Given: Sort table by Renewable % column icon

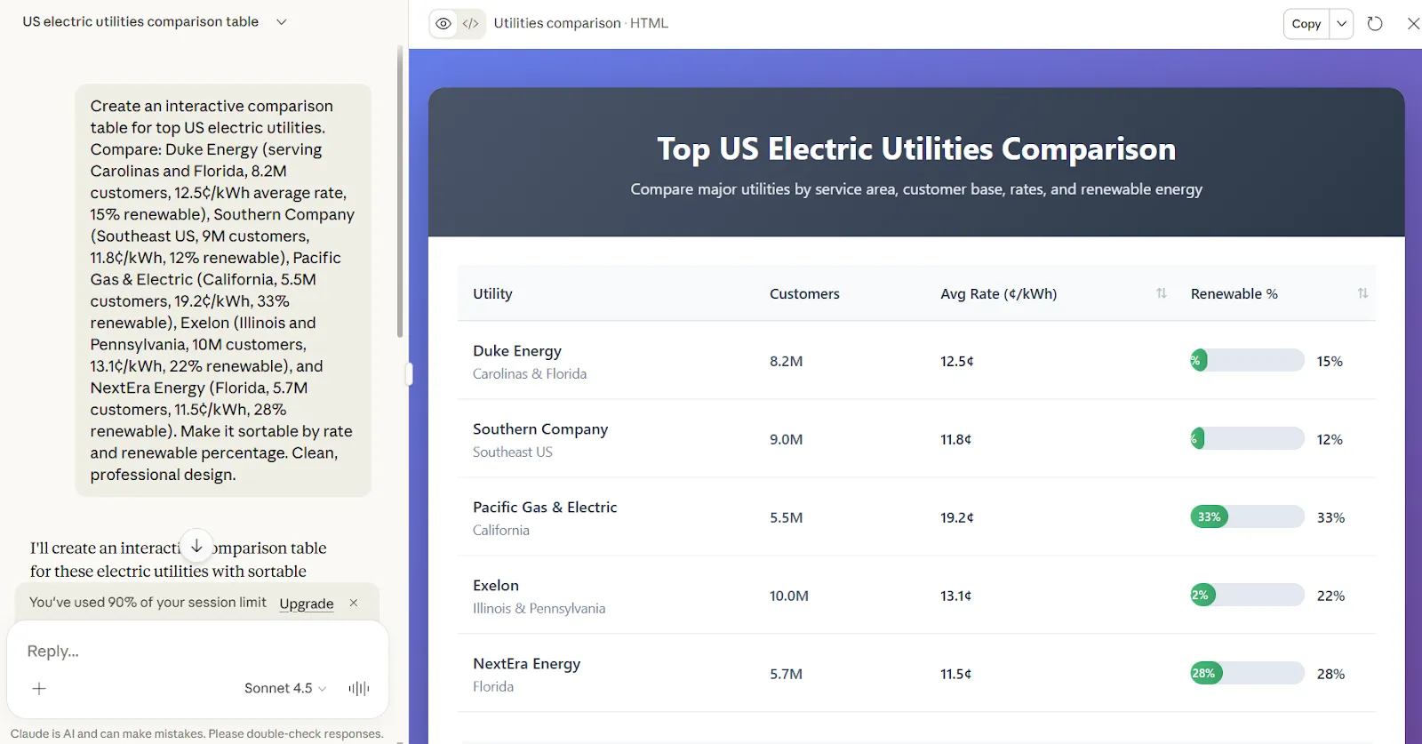Looking at the screenshot, I should pyautogui.click(x=1362, y=293).
